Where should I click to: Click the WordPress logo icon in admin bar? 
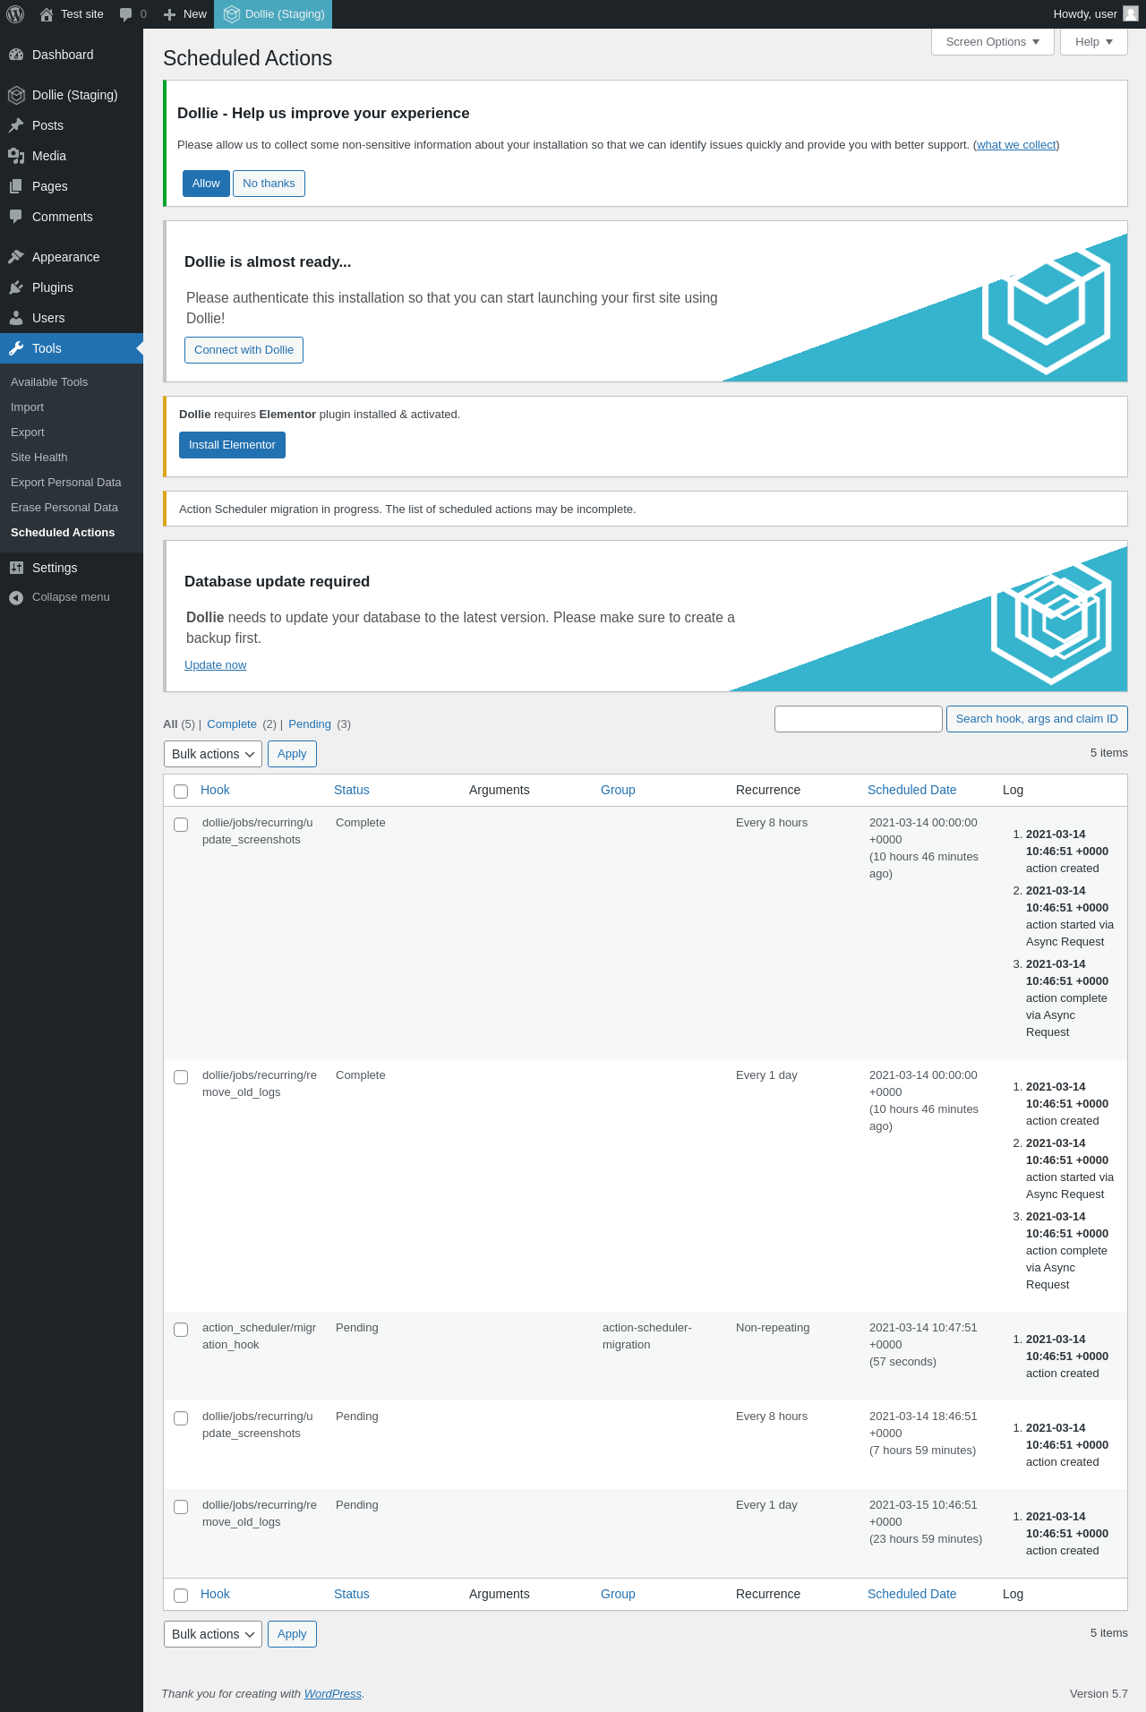tap(15, 14)
